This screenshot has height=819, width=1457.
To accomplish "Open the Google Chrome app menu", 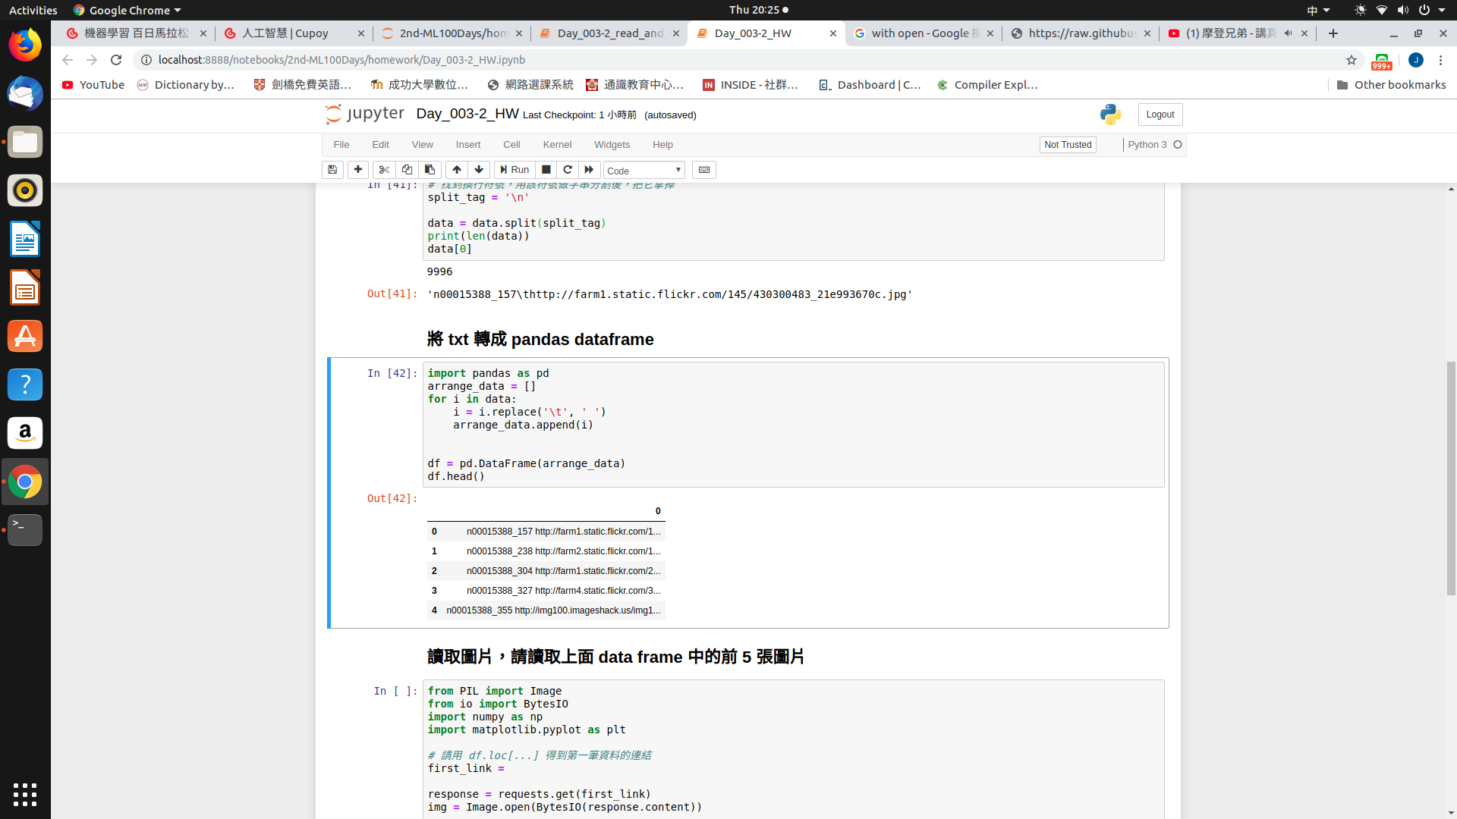I will click(127, 10).
